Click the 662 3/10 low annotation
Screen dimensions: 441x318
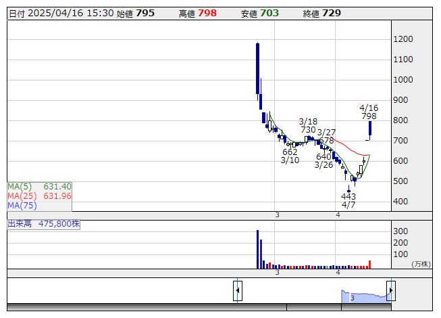[290, 156]
